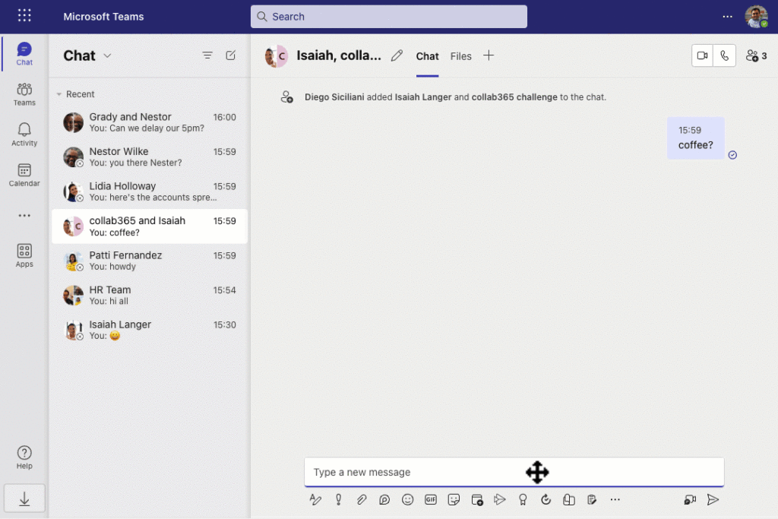Open the emoji picker
The image size is (778, 519).
click(x=408, y=499)
